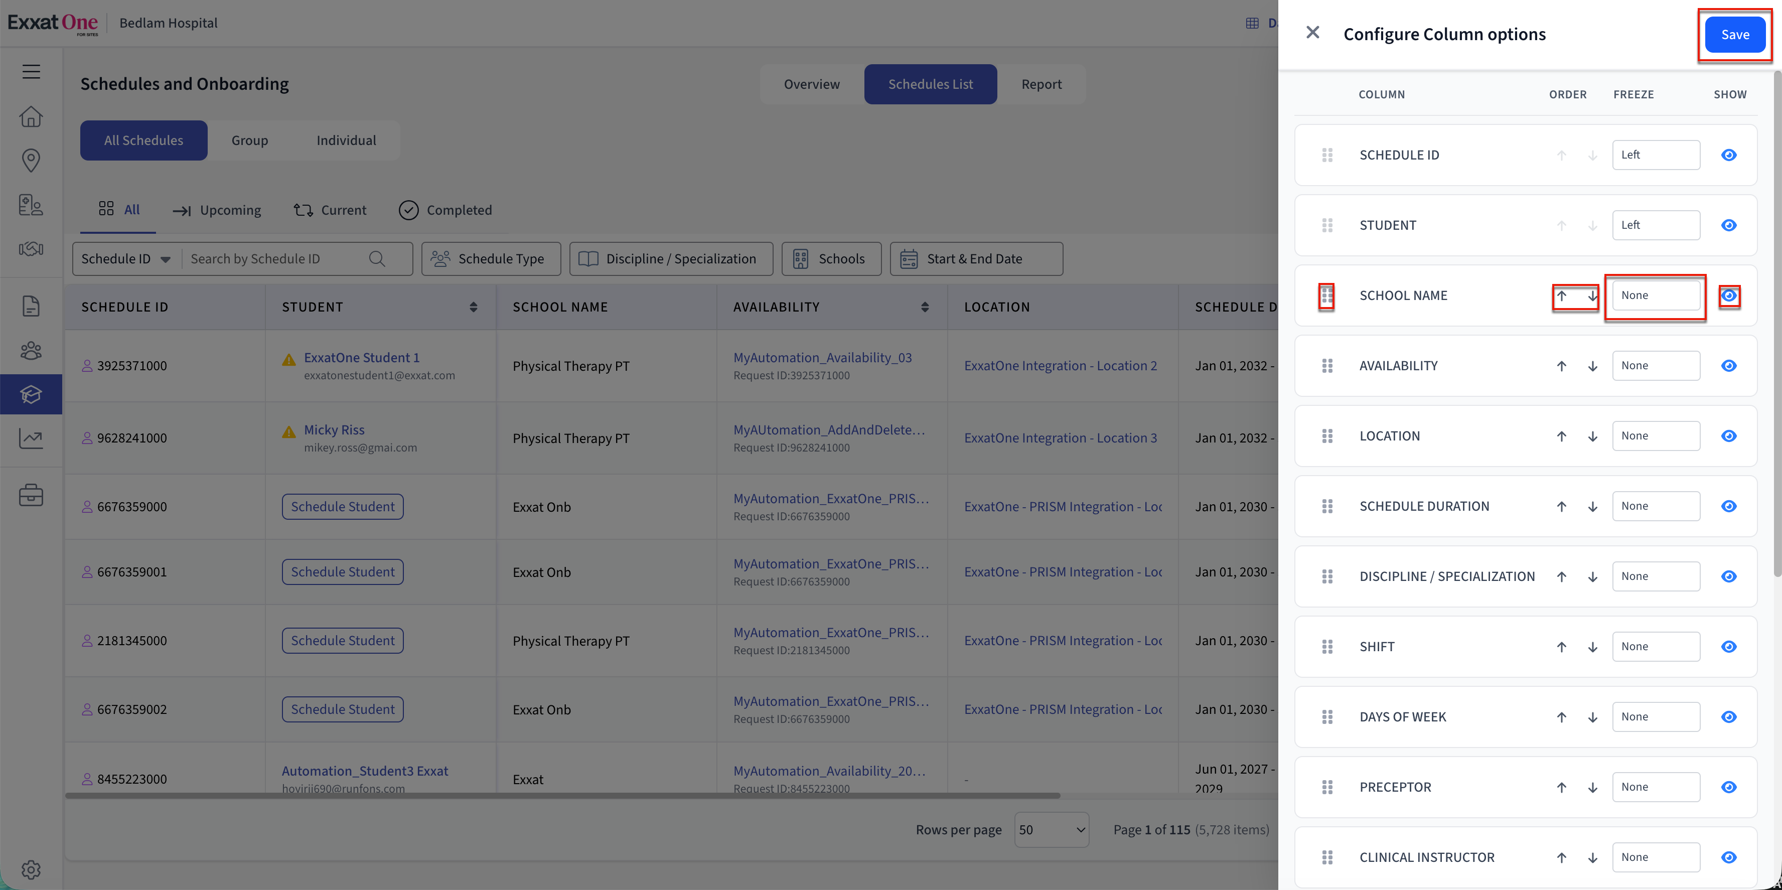Grab the drag handle for LOCATION

click(x=1327, y=435)
